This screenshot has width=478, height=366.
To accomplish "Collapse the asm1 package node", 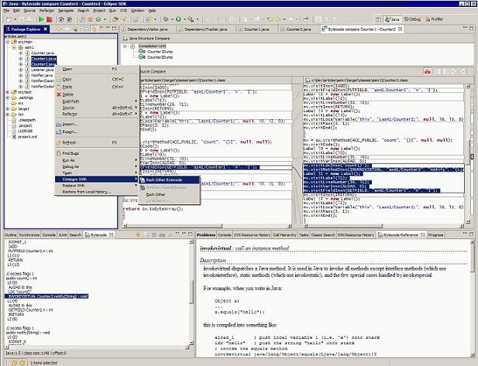I will pyautogui.click(x=14, y=47).
